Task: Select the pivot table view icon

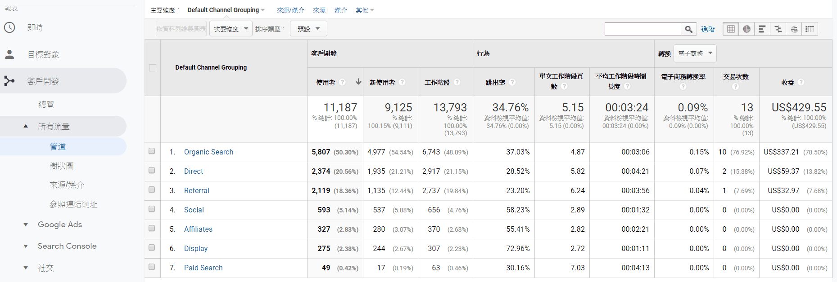Action: pyautogui.click(x=810, y=29)
